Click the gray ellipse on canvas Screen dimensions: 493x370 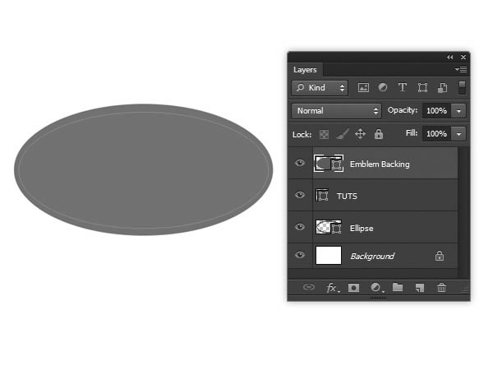click(143, 169)
